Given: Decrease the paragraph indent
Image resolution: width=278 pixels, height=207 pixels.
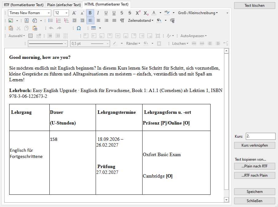Looking at the screenshot, I should [x=74, y=21].
